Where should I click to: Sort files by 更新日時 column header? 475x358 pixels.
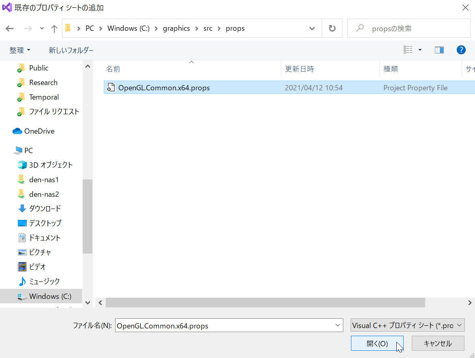click(300, 69)
